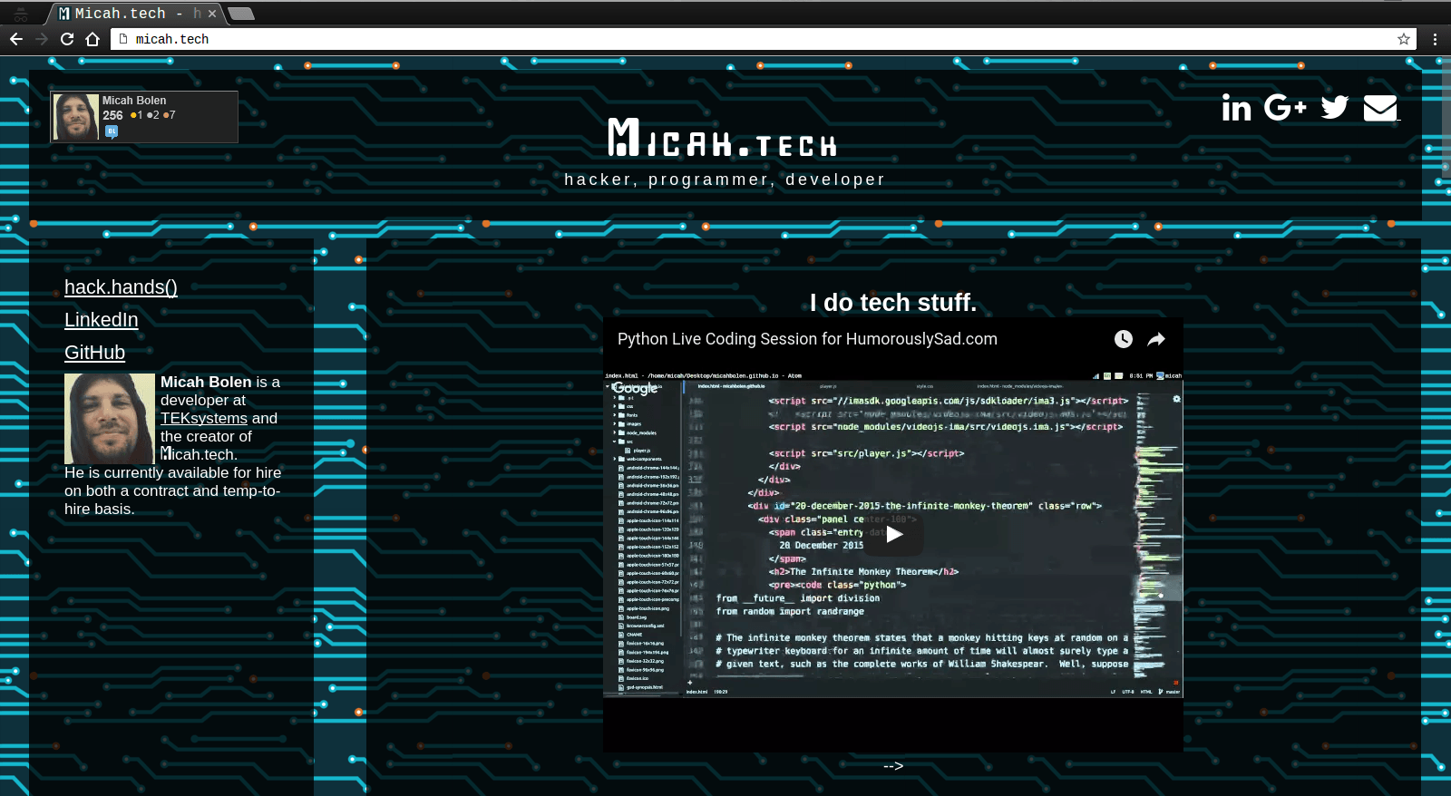This screenshot has width=1451, height=796.
Task: Bookmark page with the star icon
Action: 1403,39
